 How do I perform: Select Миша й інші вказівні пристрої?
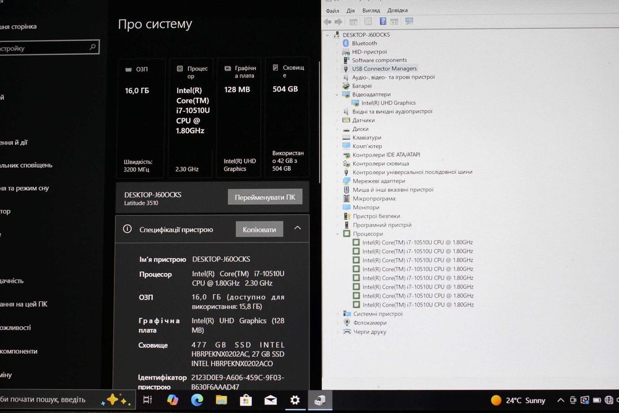tap(393, 189)
